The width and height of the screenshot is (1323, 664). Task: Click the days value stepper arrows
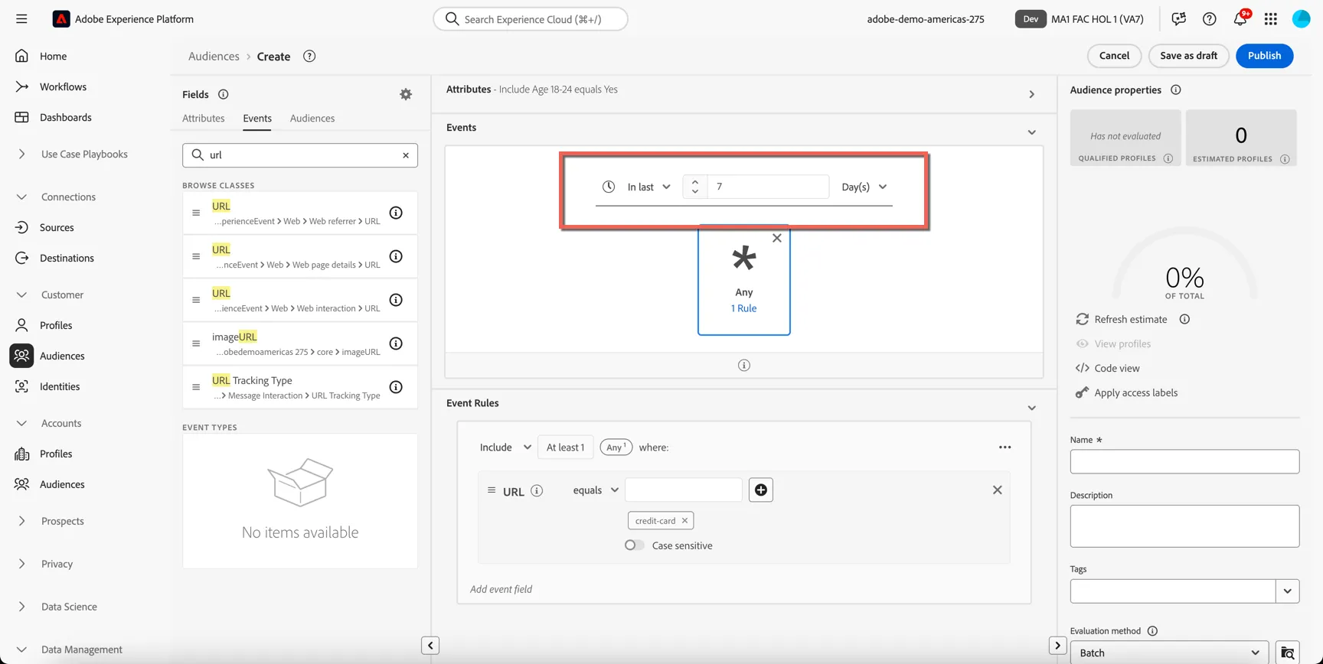[695, 187]
